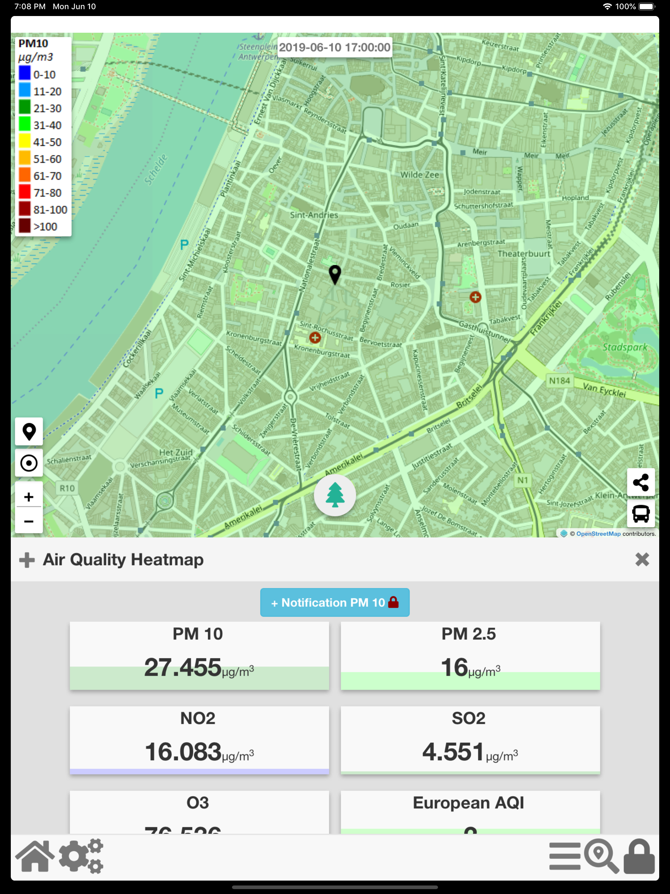Image resolution: width=670 pixels, height=894 pixels.
Task: Select the European AQI card
Action: pos(470,813)
